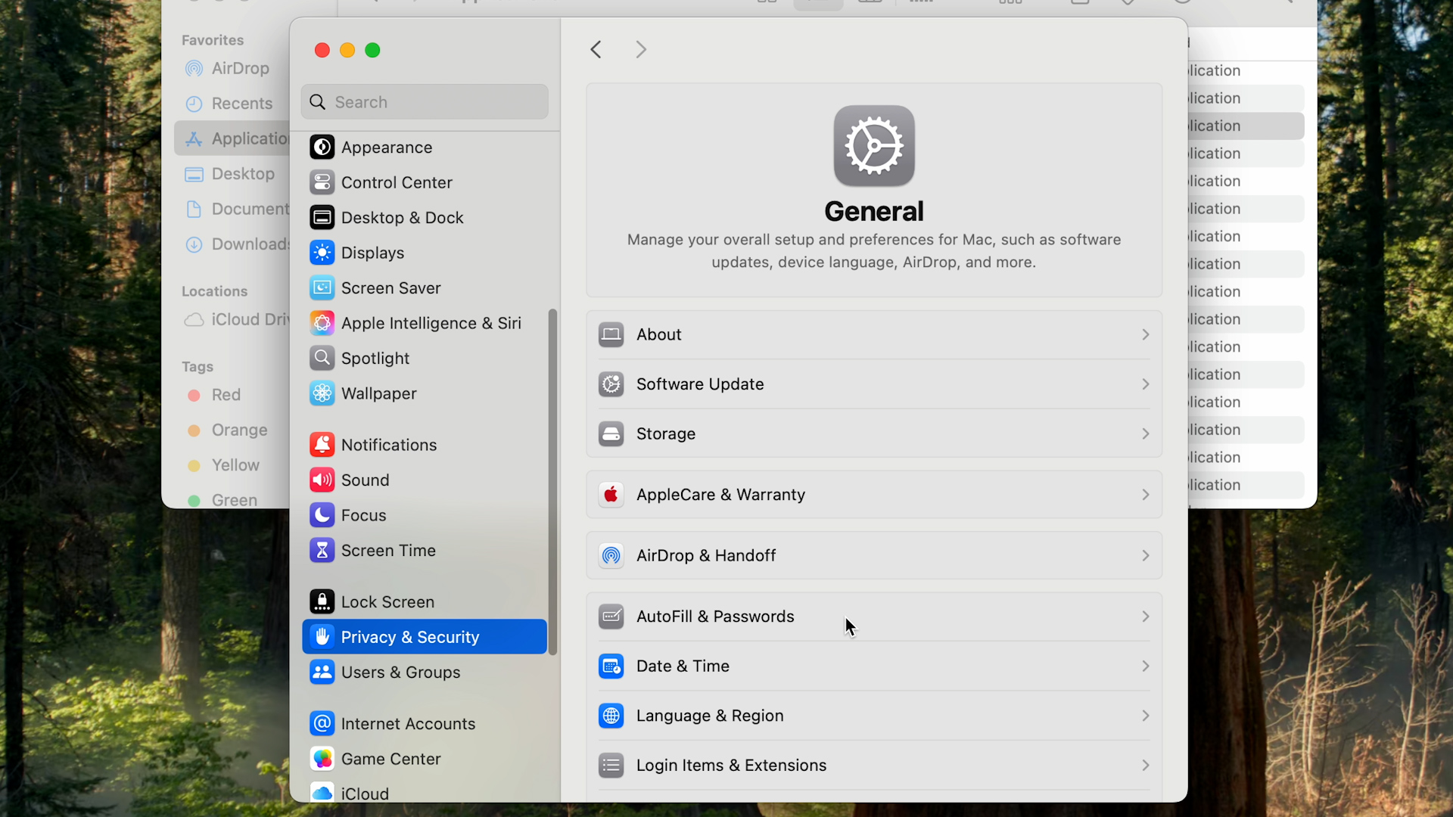1453x817 pixels.
Task: Open Downloads in Finder sidebar
Action: pyautogui.click(x=236, y=244)
